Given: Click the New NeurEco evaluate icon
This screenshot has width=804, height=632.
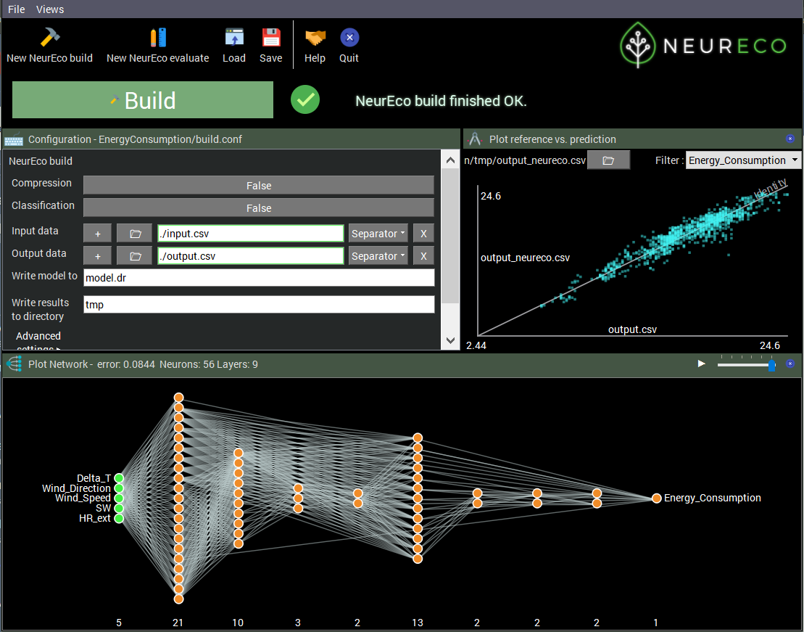Looking at the screenshot, I should coord(158,37).
